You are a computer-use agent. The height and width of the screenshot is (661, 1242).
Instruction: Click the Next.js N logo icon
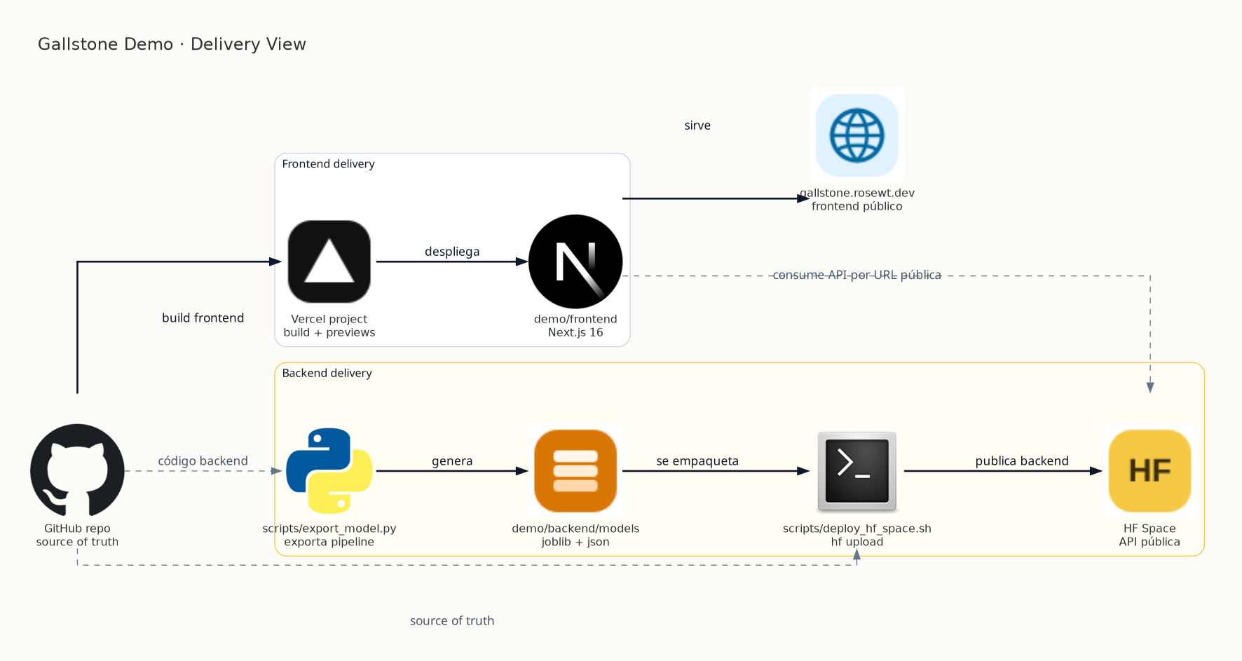point(575,261)
